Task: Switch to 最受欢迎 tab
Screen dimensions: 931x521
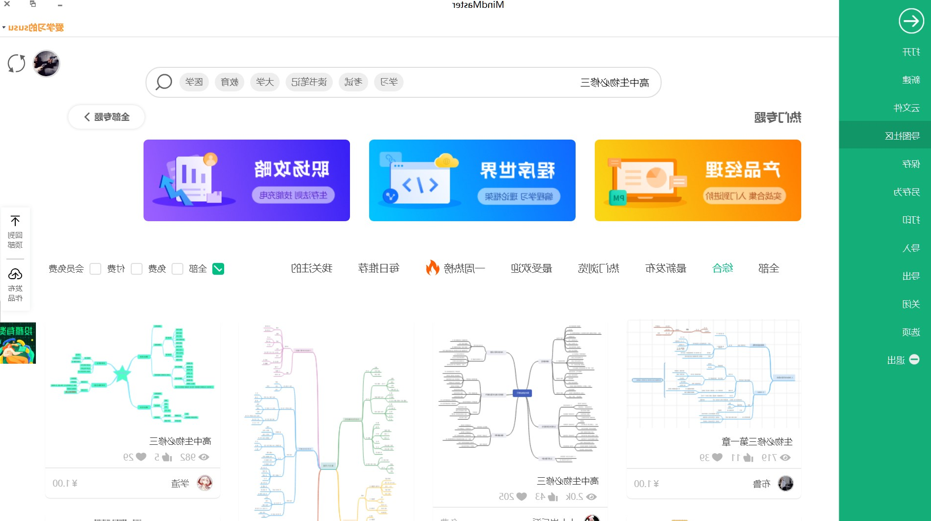Action: 531,268
